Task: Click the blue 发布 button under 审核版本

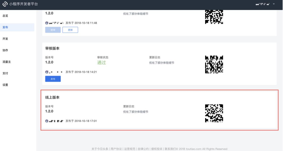Action: click(x=53, y=79)
